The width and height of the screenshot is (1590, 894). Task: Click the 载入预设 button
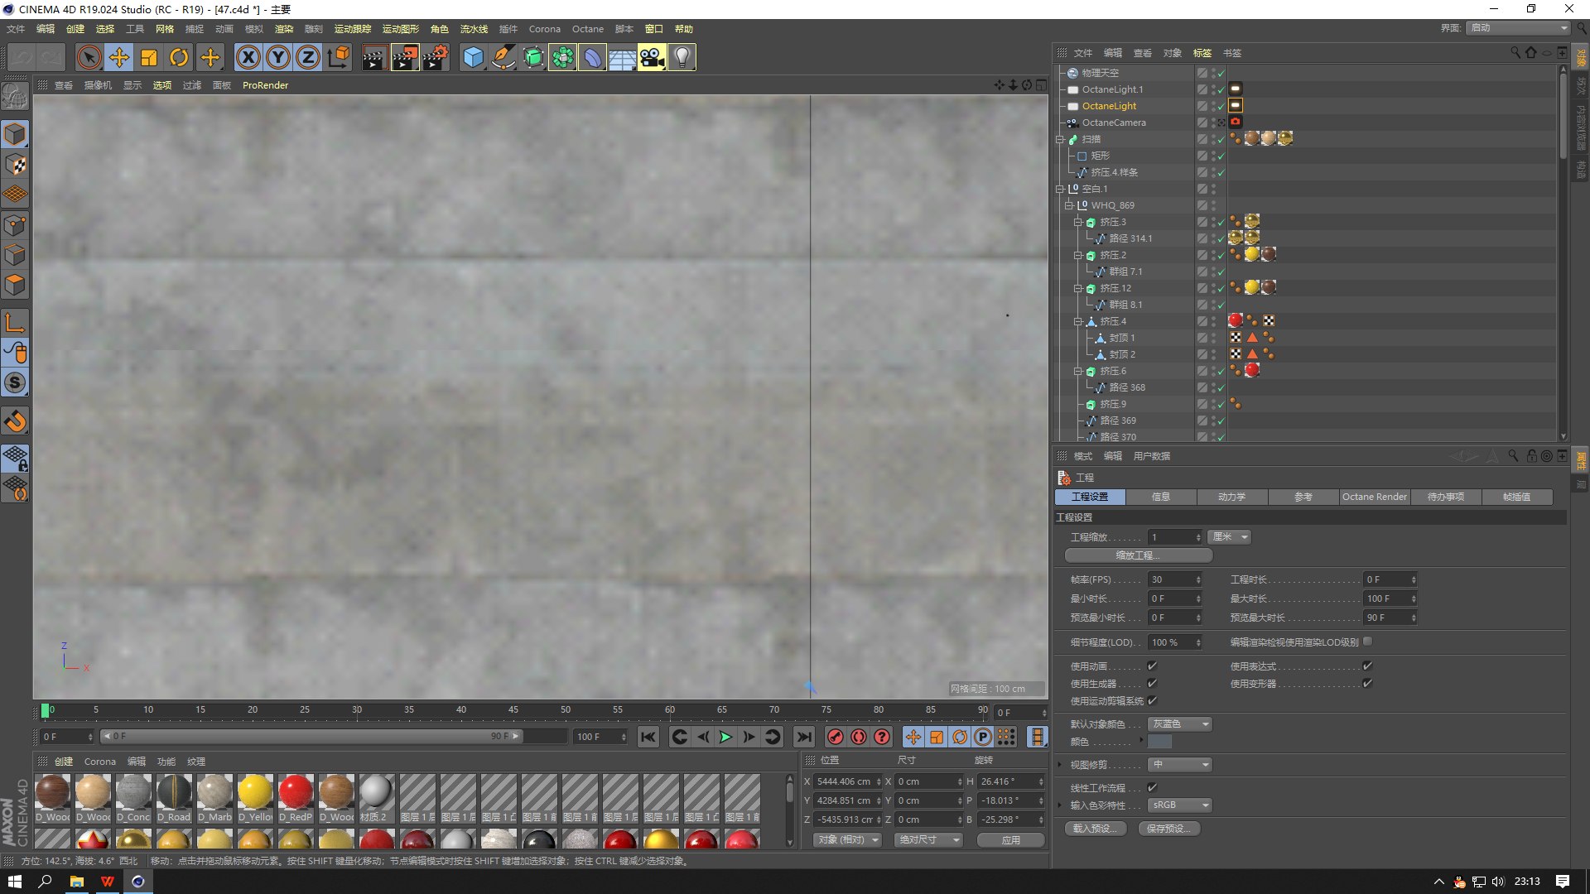[1095, 829]
